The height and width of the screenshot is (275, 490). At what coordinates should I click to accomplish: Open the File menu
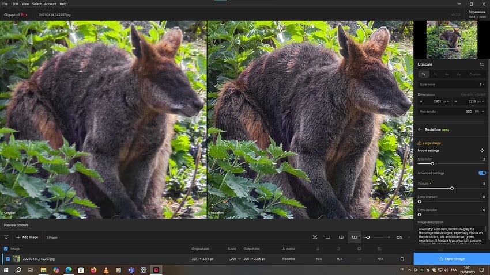click(5, 3)
